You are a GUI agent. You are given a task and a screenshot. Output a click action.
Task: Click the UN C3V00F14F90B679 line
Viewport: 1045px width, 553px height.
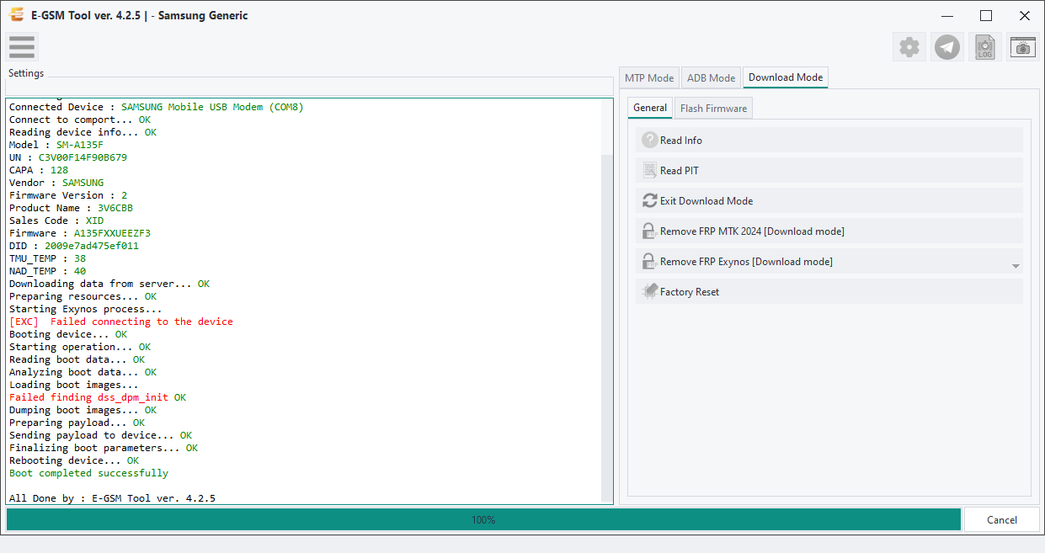(x=68, y=157)
